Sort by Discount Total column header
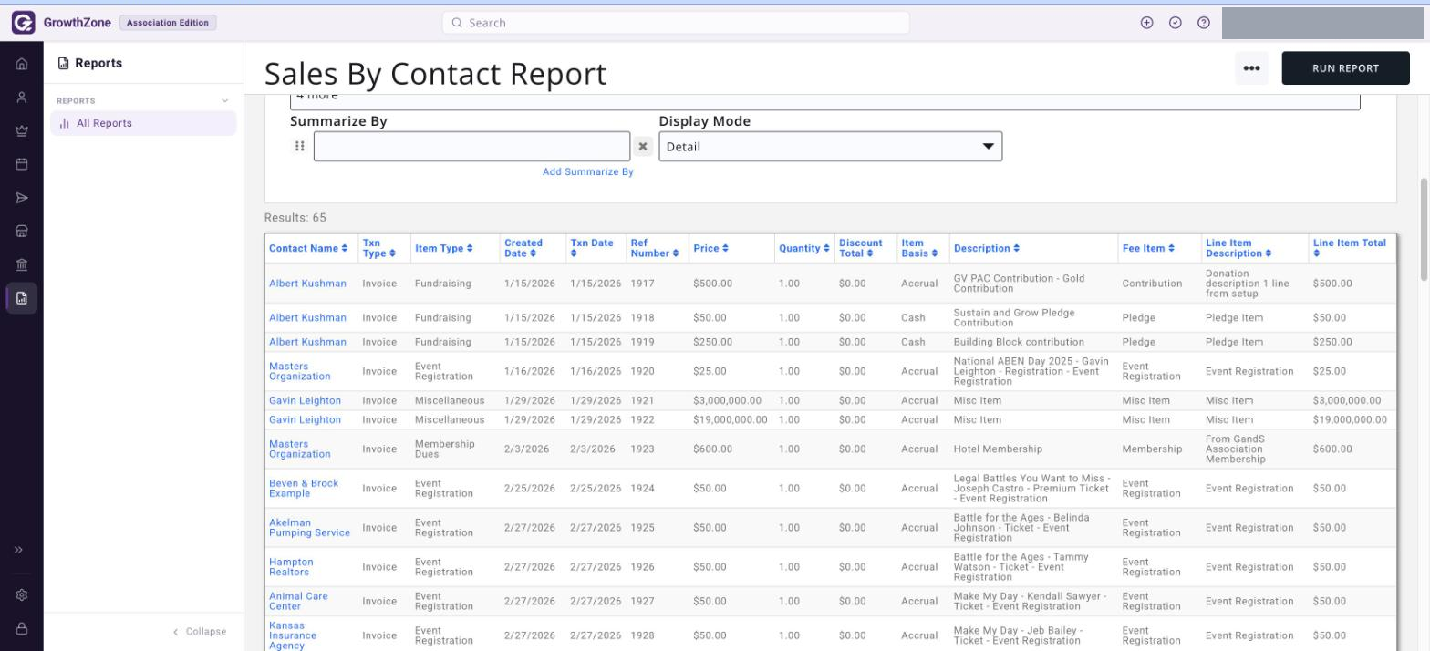Image resolution: width=1430 pixels, height=651 pixels. pyautogui.click(x=860, y=248)
